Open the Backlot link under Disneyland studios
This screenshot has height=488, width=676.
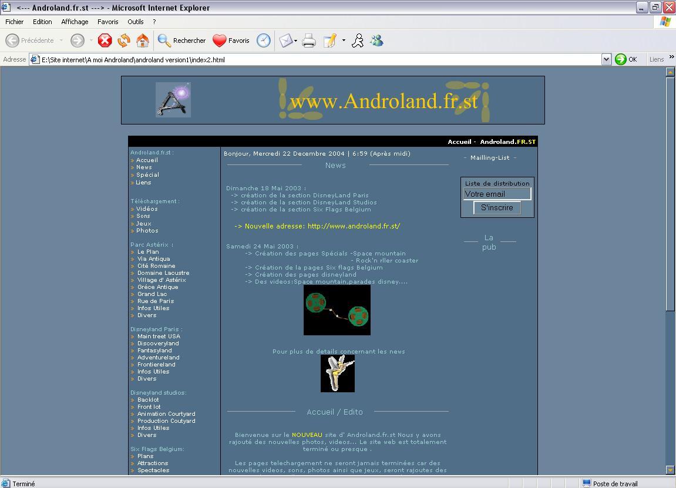click(x=148, y=400)
